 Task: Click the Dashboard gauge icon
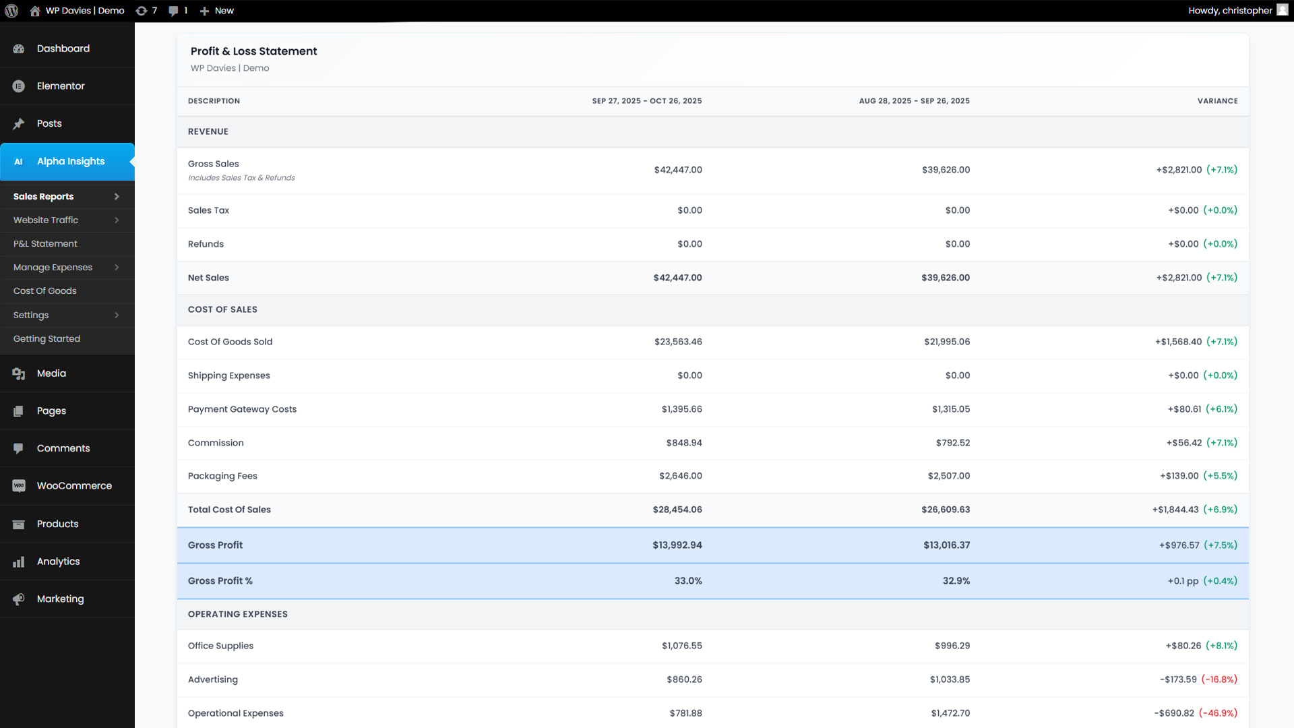point(19,49)
